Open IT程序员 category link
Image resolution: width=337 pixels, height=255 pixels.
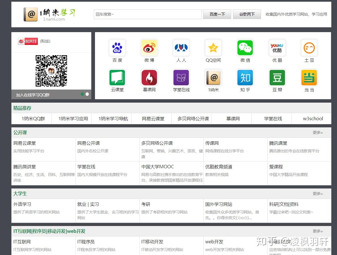pos(86,242)
